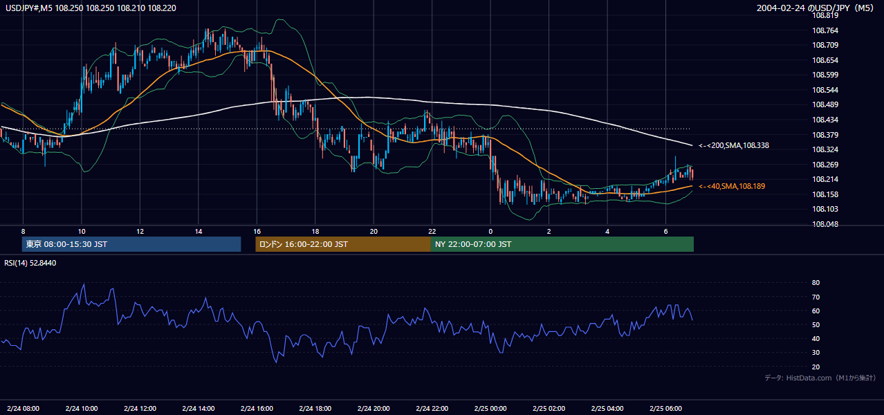This screenshot has width=884, height=415.
Task: Click the 108.764 price axis label
Action: tap(825, 30)
